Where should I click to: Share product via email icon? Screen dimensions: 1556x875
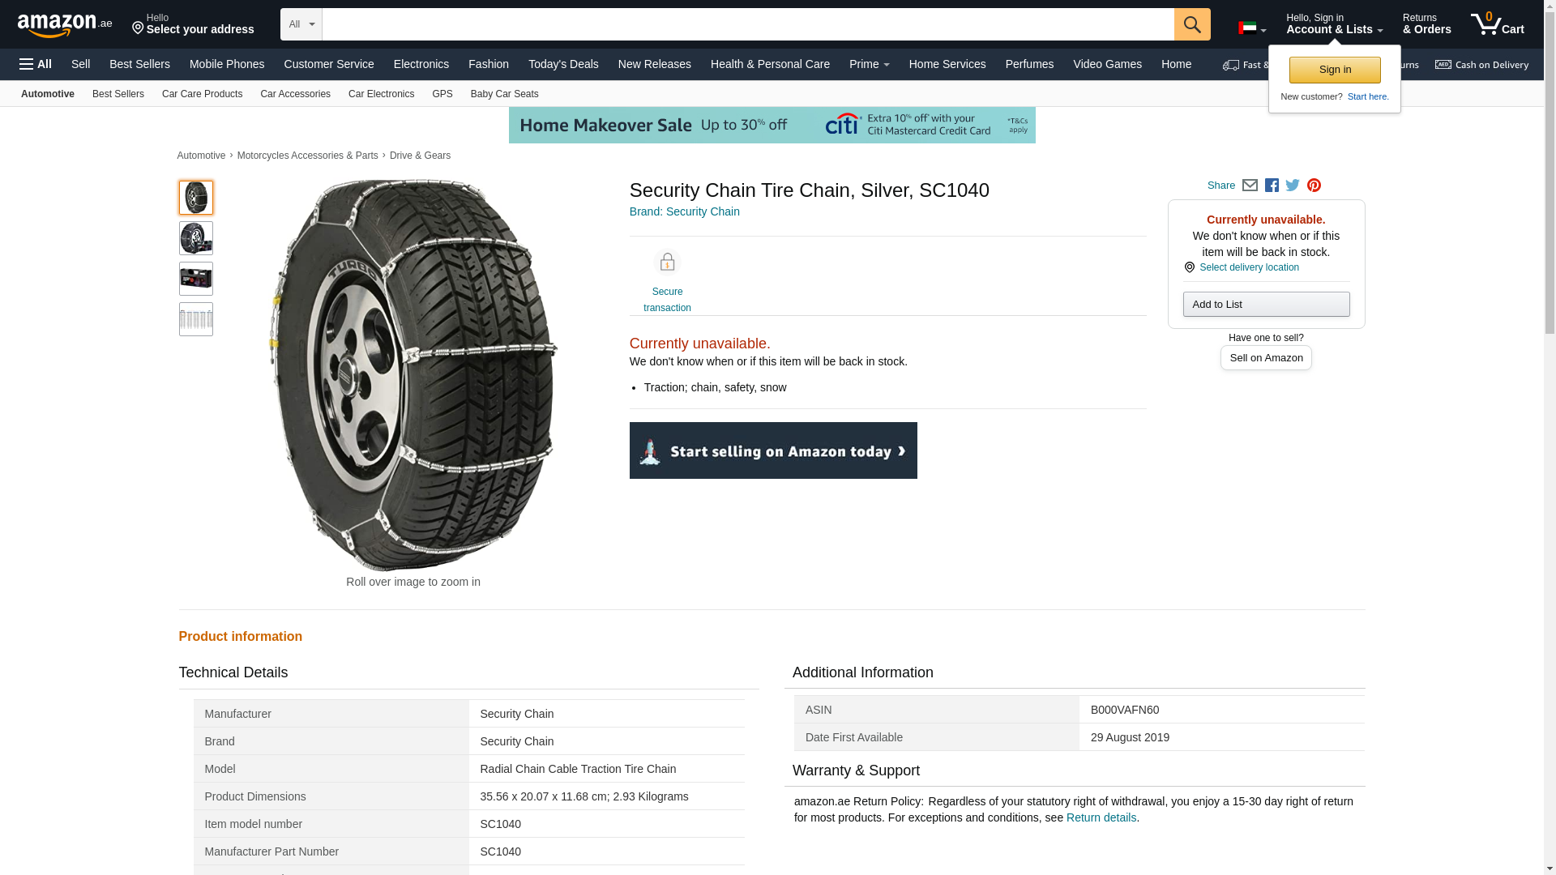point(1250,186)
